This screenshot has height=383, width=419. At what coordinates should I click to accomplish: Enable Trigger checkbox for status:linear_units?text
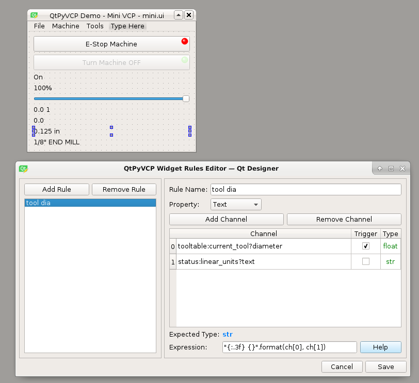(x=366, y=261)
